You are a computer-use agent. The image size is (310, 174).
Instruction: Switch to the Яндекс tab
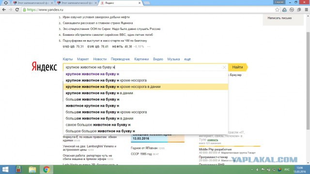(x=120, y=3)
